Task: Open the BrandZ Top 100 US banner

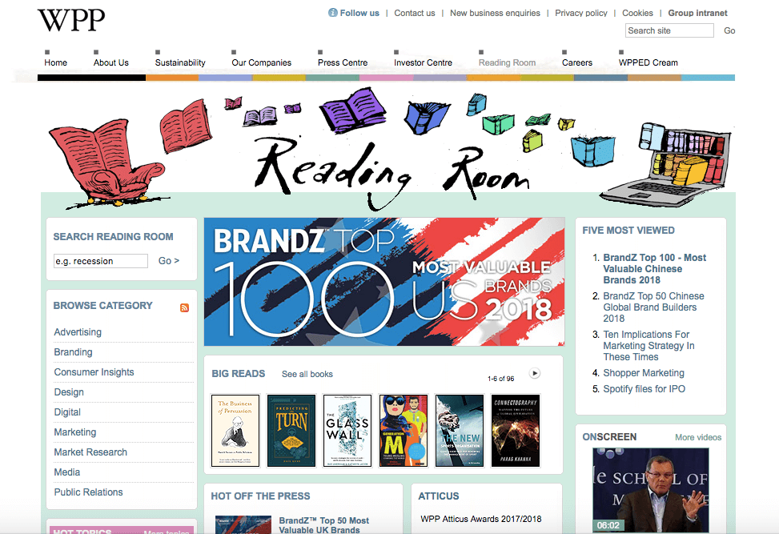Action: point(384,282)
